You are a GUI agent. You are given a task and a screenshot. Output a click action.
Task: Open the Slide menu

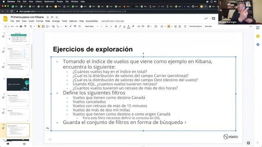point(47,21)
